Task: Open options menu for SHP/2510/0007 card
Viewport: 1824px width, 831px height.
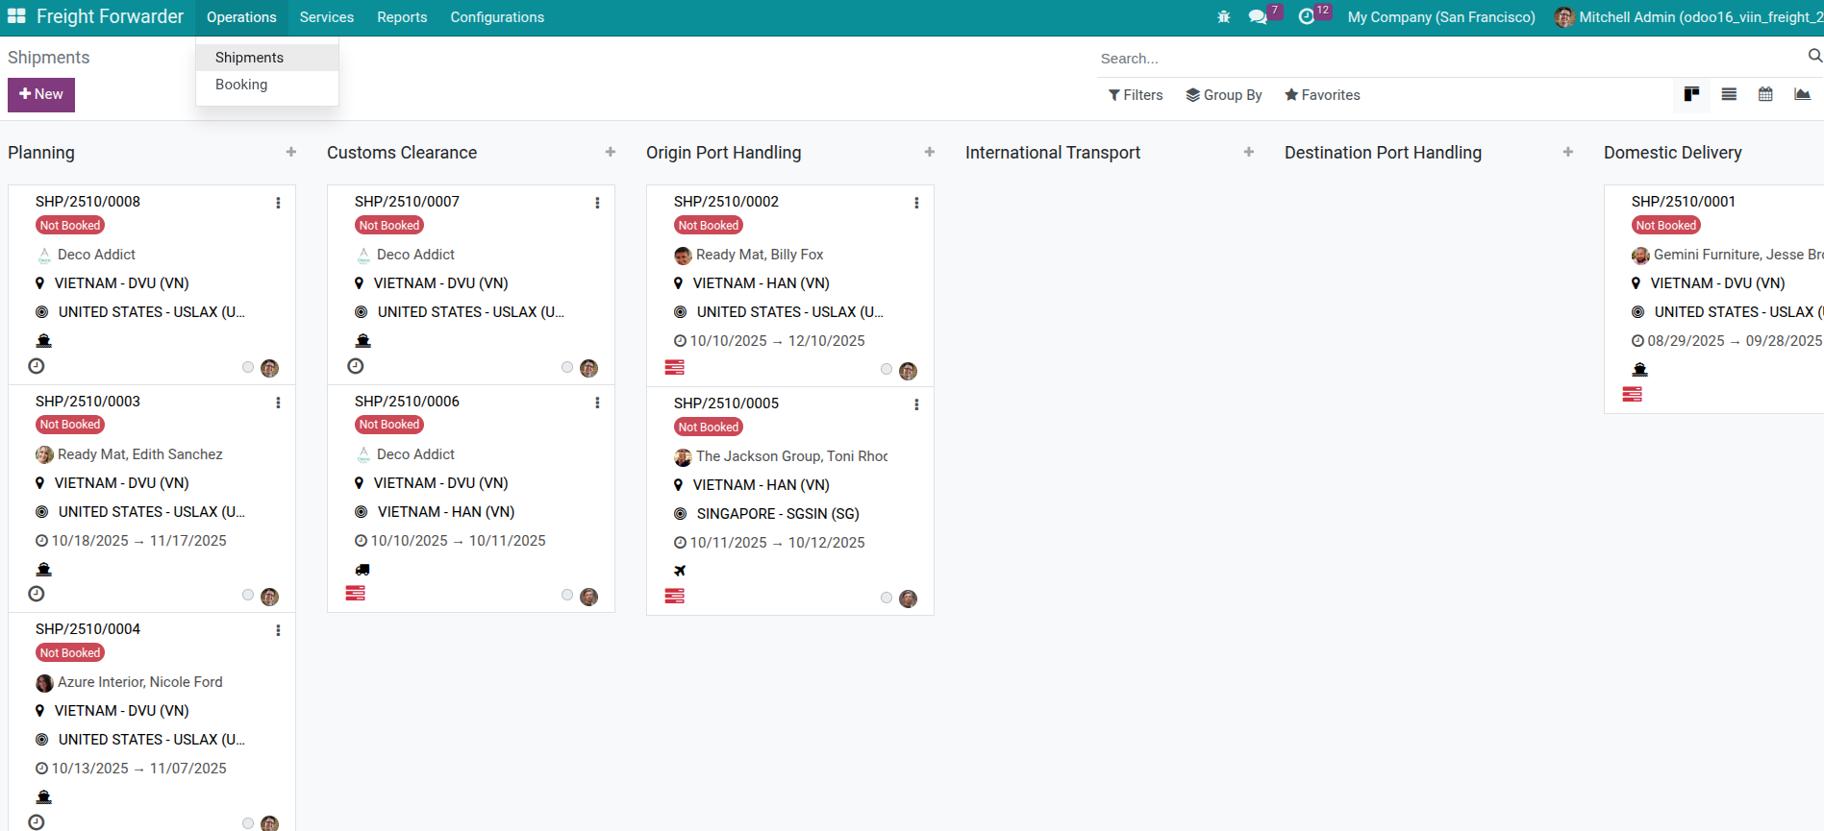Action: pyautogui.click(x=597, y=203)
